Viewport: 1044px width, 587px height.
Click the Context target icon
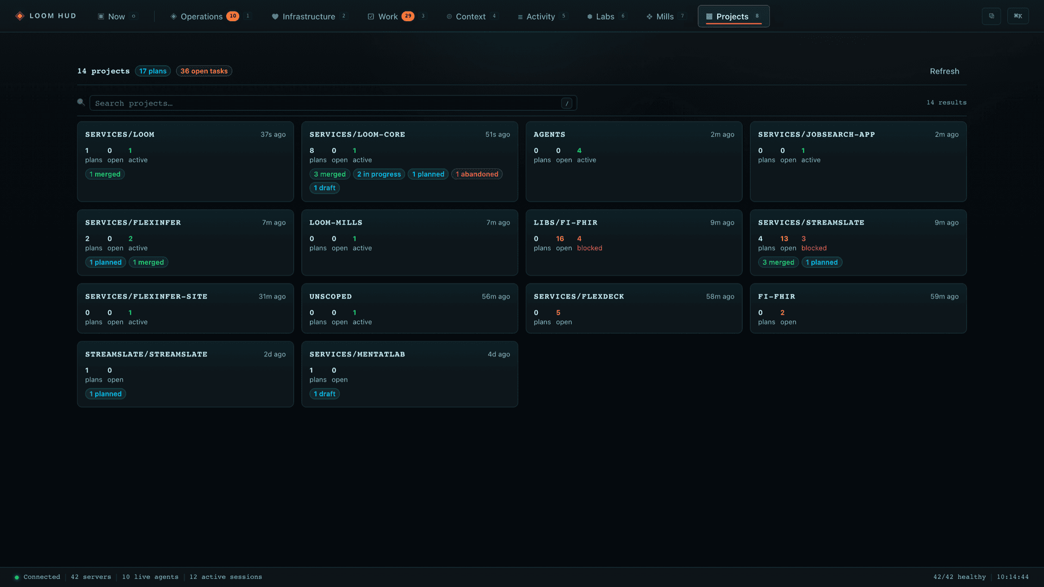(x=449, y=16)
